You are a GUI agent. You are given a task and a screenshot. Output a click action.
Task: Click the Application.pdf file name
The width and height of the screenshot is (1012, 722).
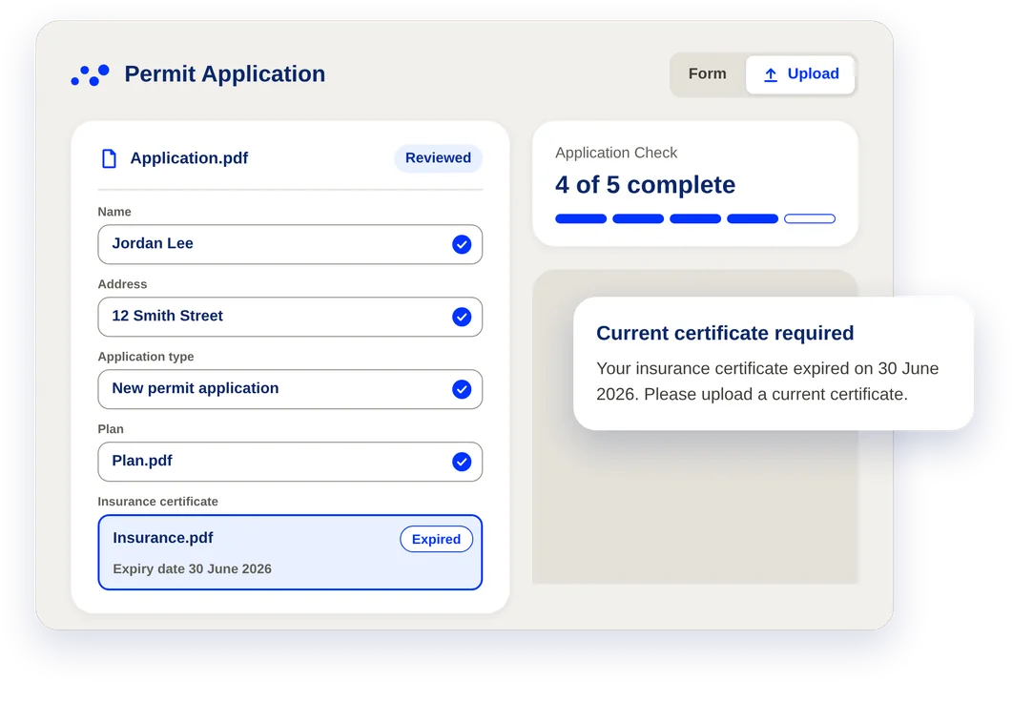click(x=189, y=158)
